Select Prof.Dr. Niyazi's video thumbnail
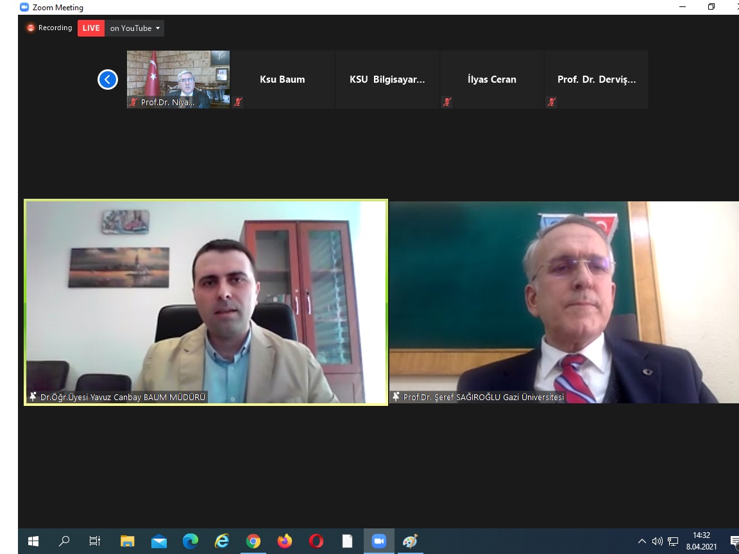The width and height of the screenshot is (739, 554). pos(178,79)
